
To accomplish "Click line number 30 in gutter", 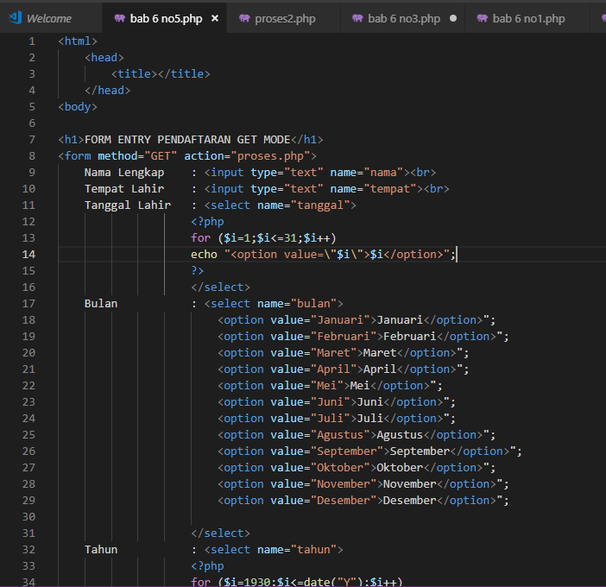I will click(28, 517).
